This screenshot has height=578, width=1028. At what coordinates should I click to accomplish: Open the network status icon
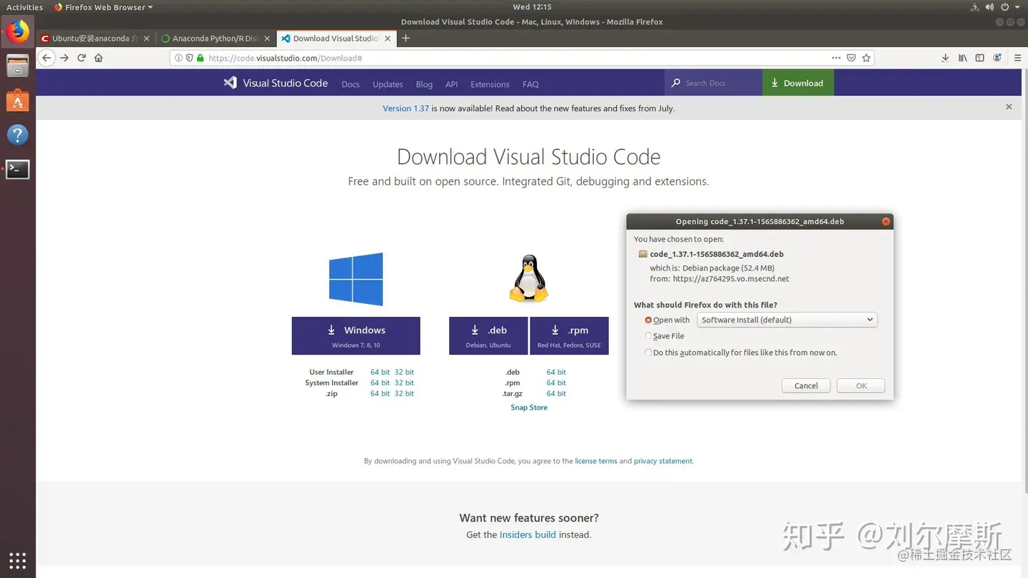[x=975, y=7]
